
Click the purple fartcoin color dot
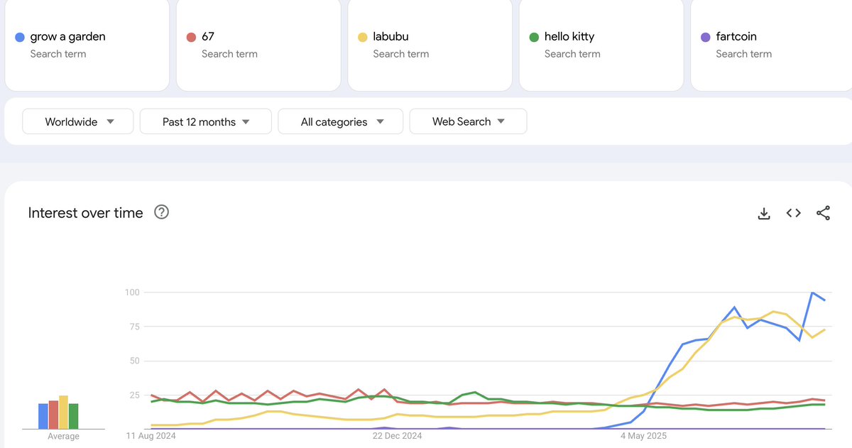[705, 37]
